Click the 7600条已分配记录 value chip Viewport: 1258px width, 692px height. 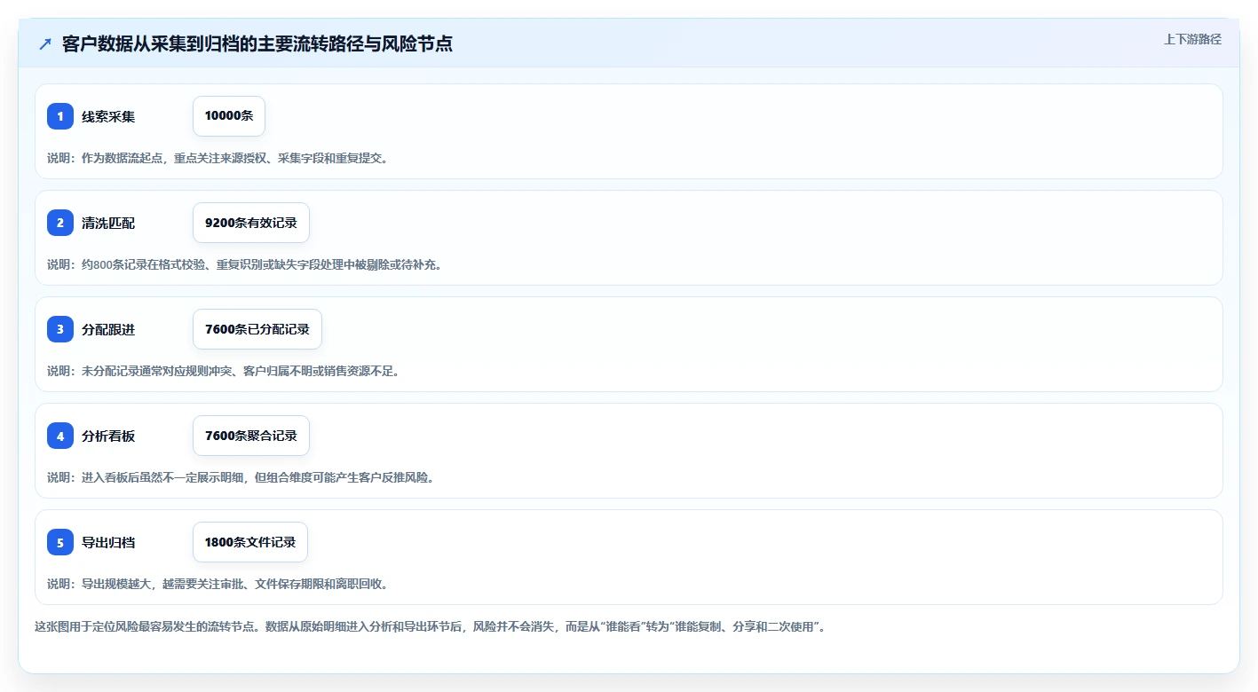[x=257, y=329]
